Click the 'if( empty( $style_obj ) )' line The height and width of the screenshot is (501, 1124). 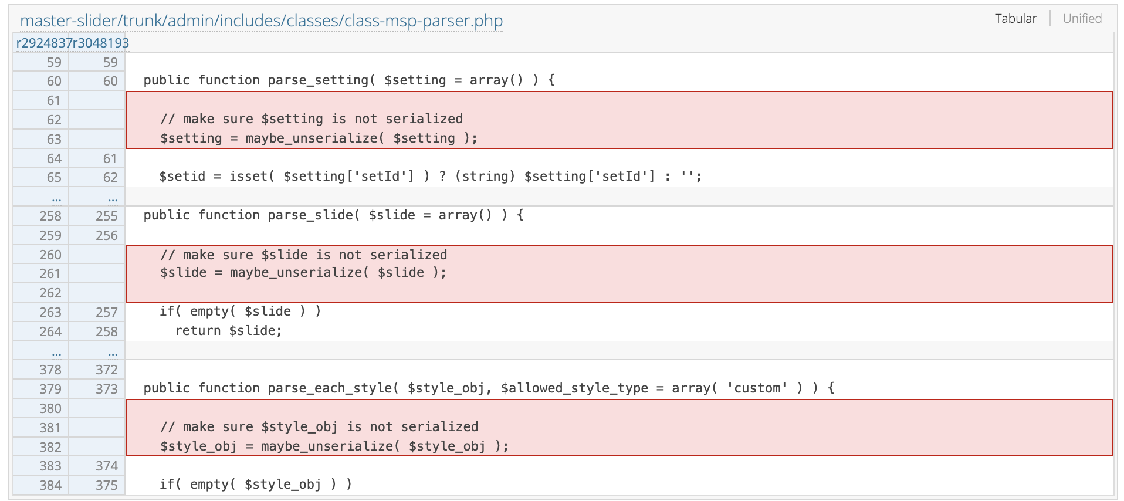coord(256,485)
